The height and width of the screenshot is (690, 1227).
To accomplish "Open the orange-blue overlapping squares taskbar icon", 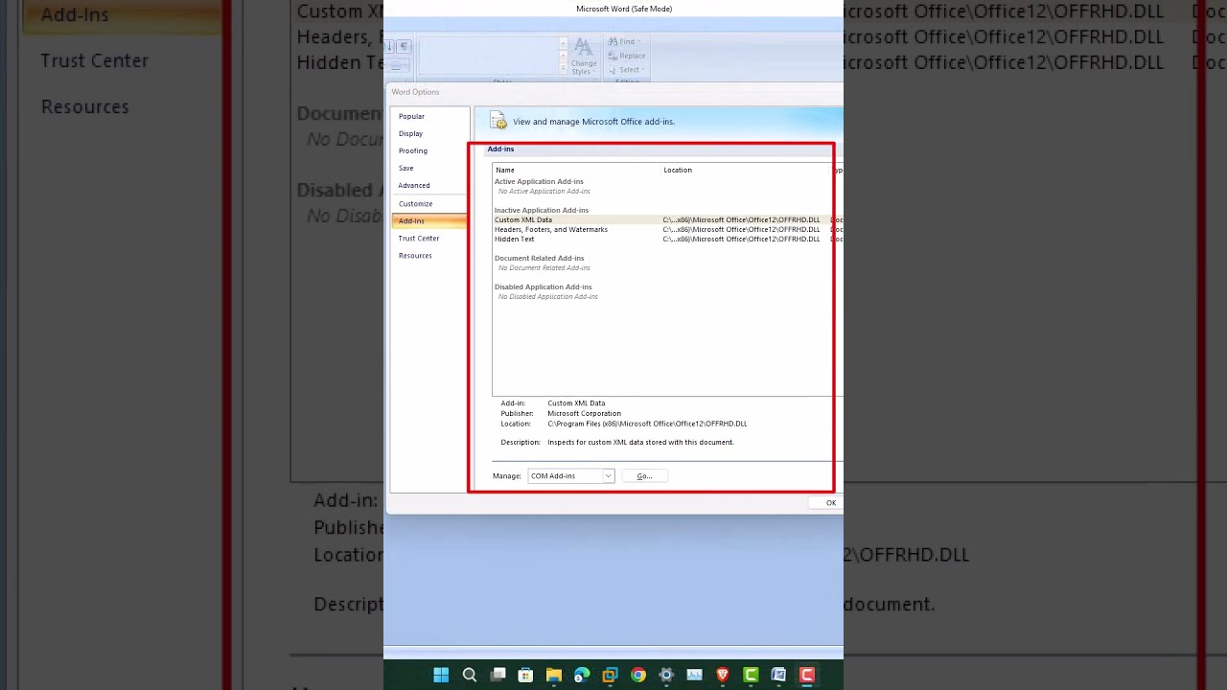I will click(x=610, y=675).
